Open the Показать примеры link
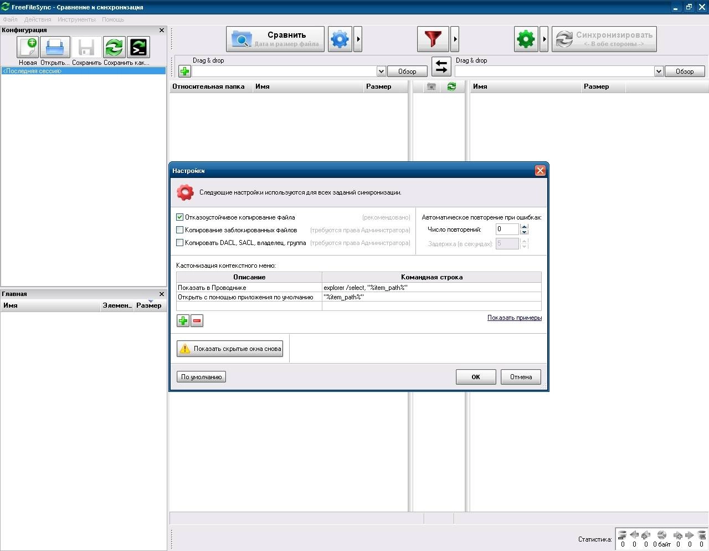Screen dimensions: 709x551 click(515, 318)
